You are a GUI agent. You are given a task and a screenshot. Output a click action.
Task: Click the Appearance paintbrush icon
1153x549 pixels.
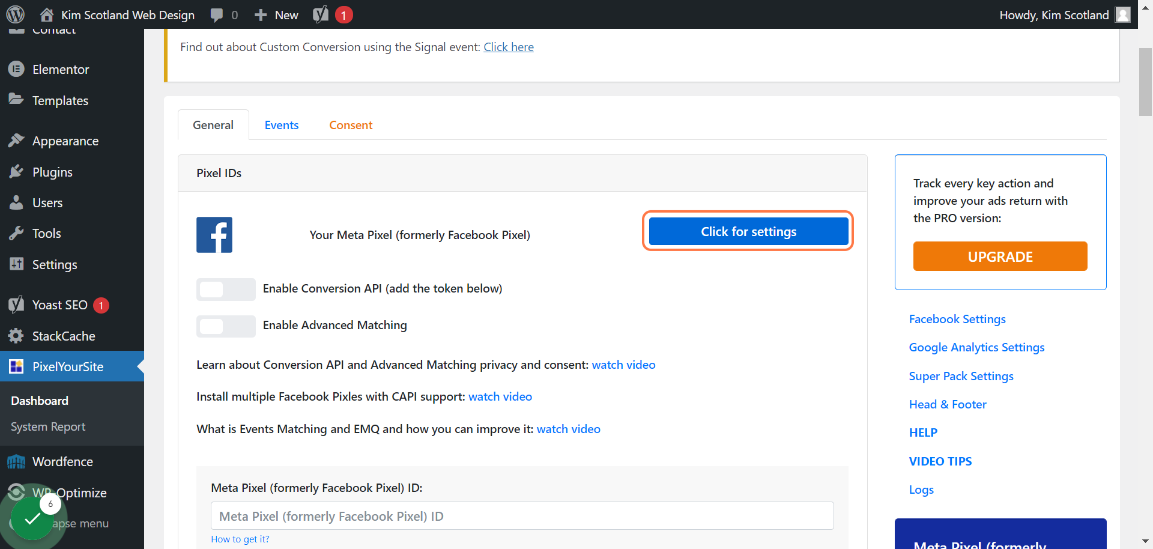click(16, 141)
